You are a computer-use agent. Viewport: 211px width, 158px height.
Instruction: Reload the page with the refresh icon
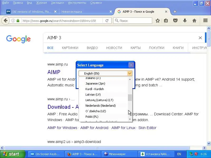coord(107,21)
